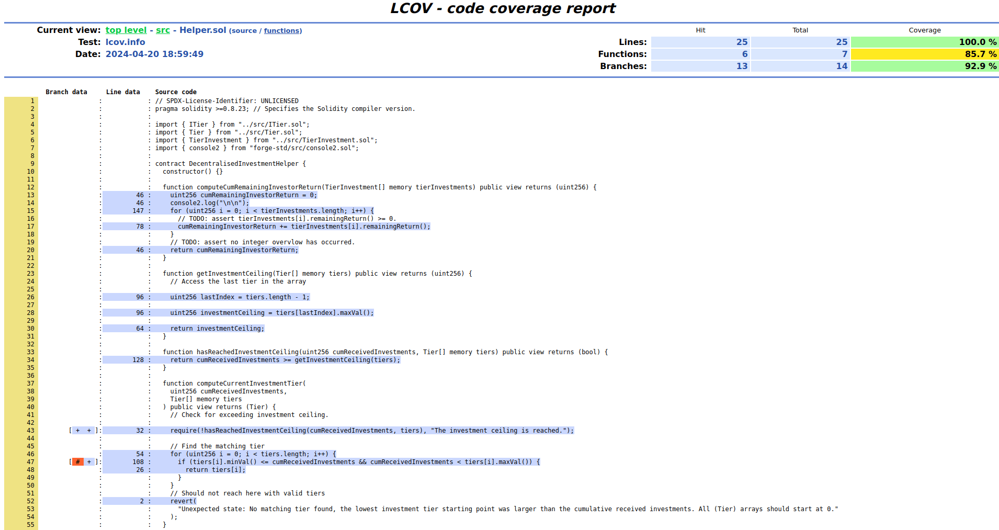This screenshot has height=530, width=999.
Task: Click line number 55 in the gutter
Action: point(31,525)
